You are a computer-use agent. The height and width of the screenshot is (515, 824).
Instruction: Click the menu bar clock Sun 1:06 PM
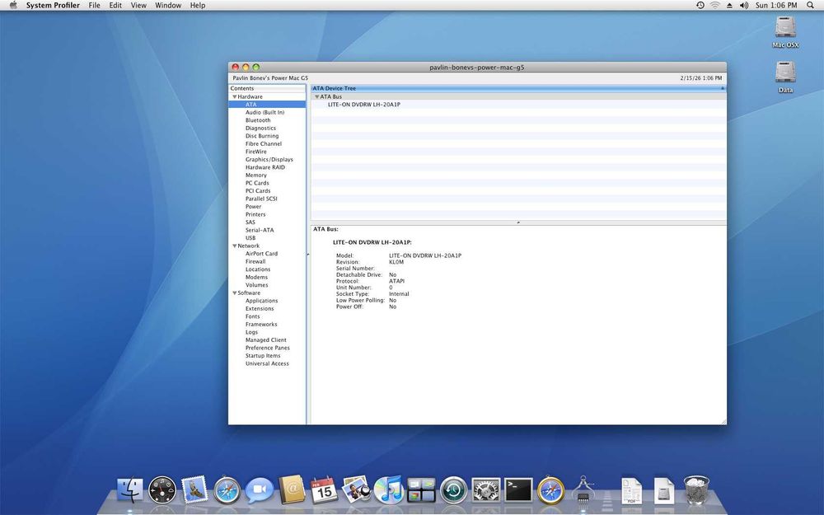tap(776, 5)
